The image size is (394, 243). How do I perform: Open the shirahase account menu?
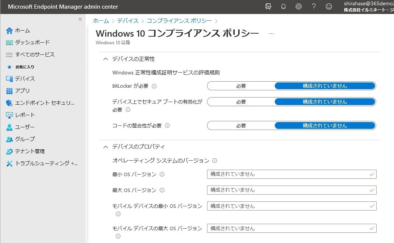tap(369, 7)
